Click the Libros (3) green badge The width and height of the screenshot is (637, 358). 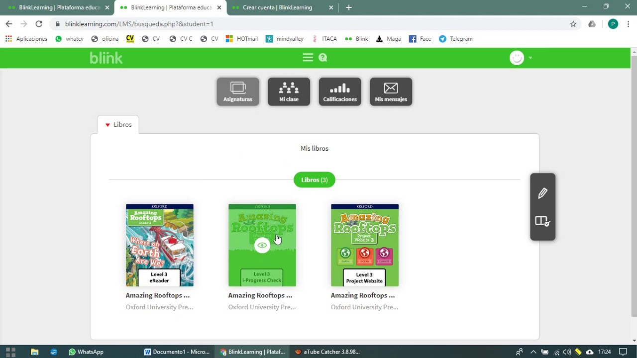(315, 179)
